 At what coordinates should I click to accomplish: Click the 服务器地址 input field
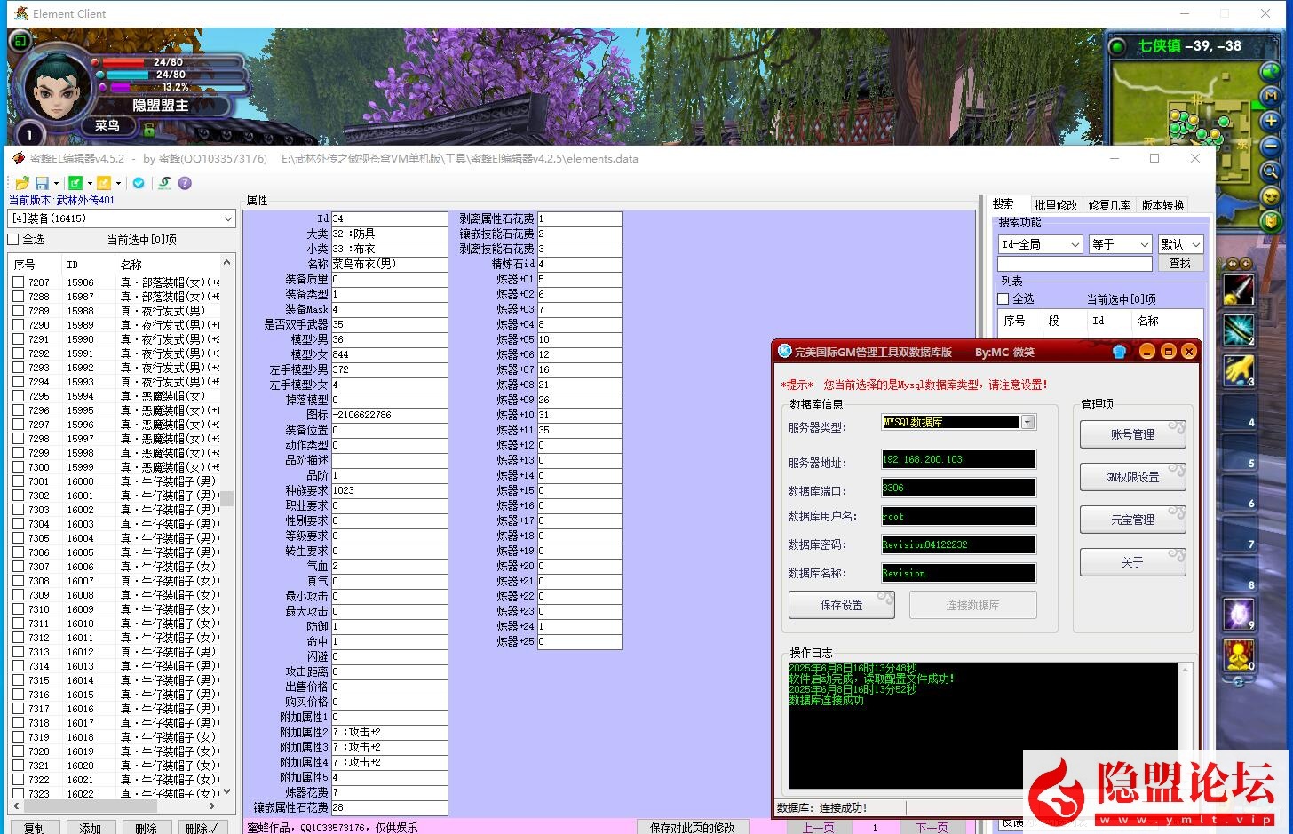[957, 459]
